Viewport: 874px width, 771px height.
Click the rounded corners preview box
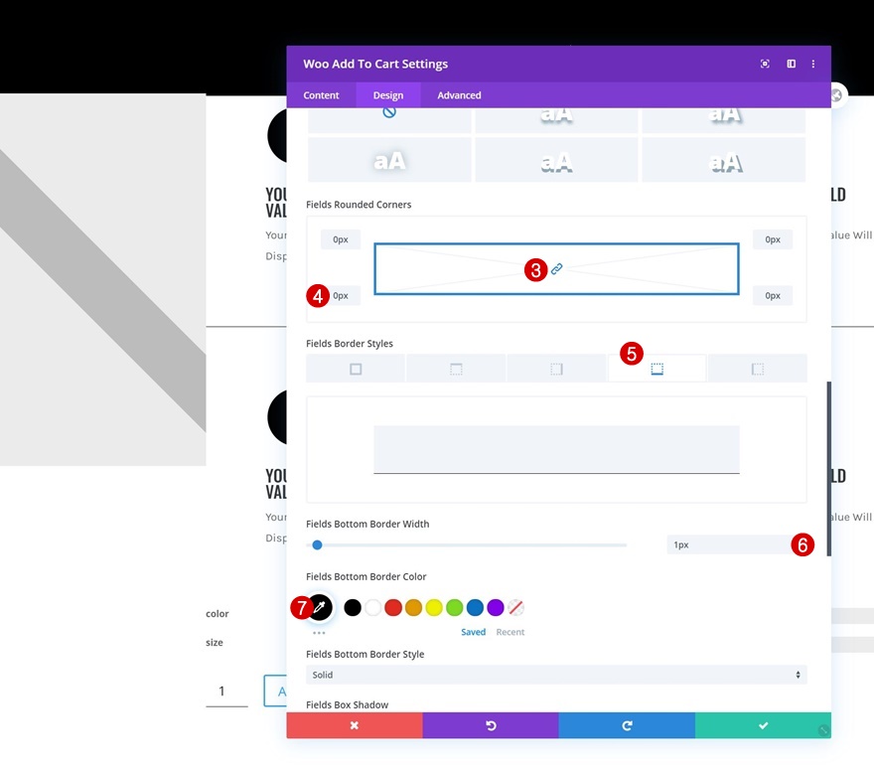[556, 268]
